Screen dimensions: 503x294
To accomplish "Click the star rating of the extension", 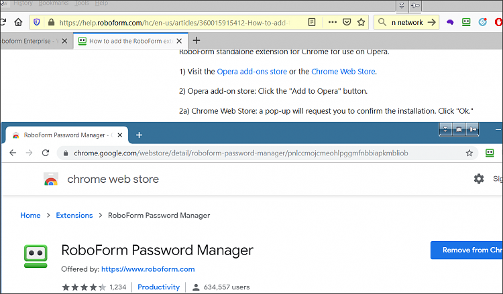I will [84, 287].
